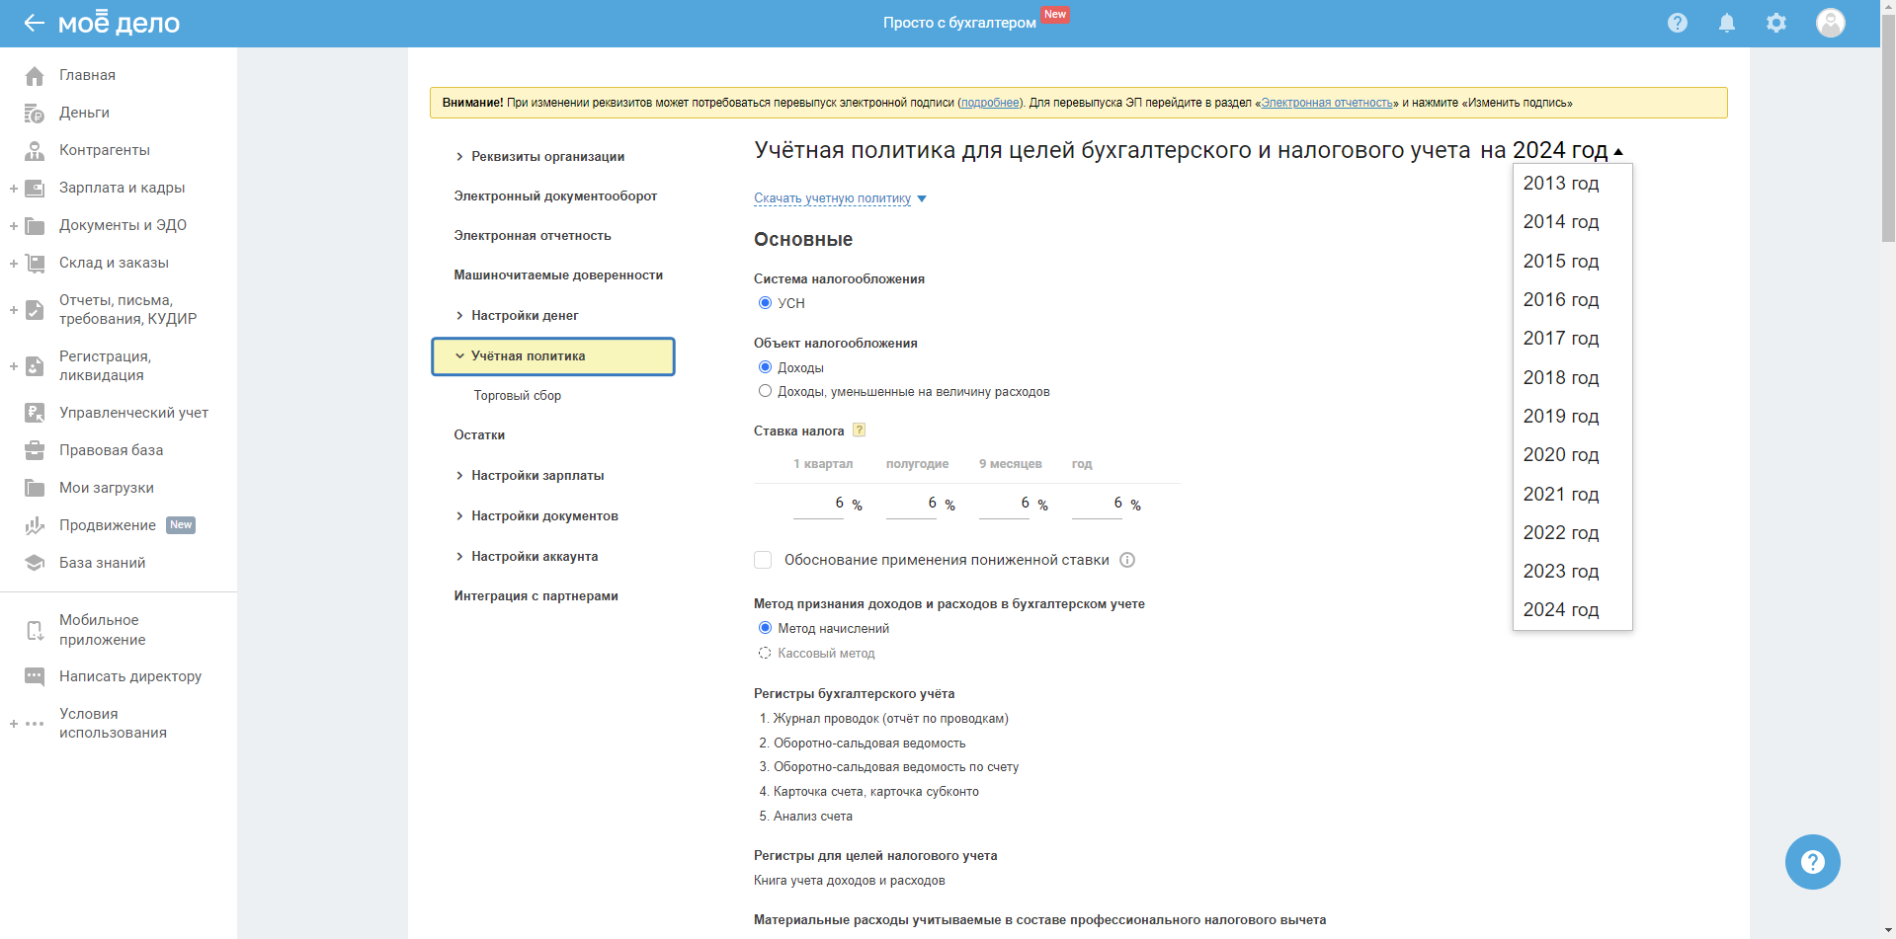Open Электронный документооборот page
Image resolution: width=1896 pixels, height=939 pixels.
coord(555,196)
